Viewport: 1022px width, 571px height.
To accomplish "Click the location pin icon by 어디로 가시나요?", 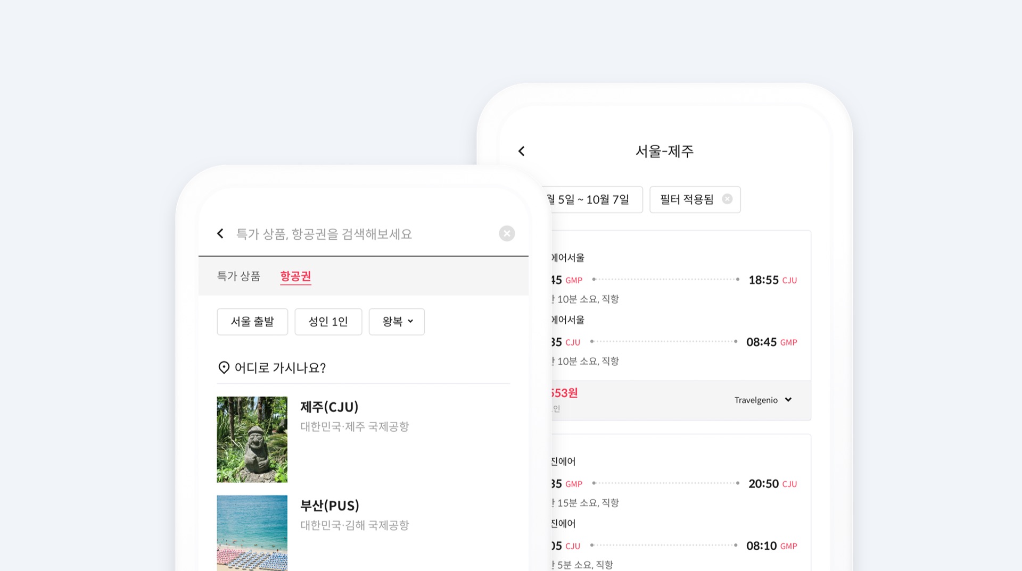I will [224, 367].
